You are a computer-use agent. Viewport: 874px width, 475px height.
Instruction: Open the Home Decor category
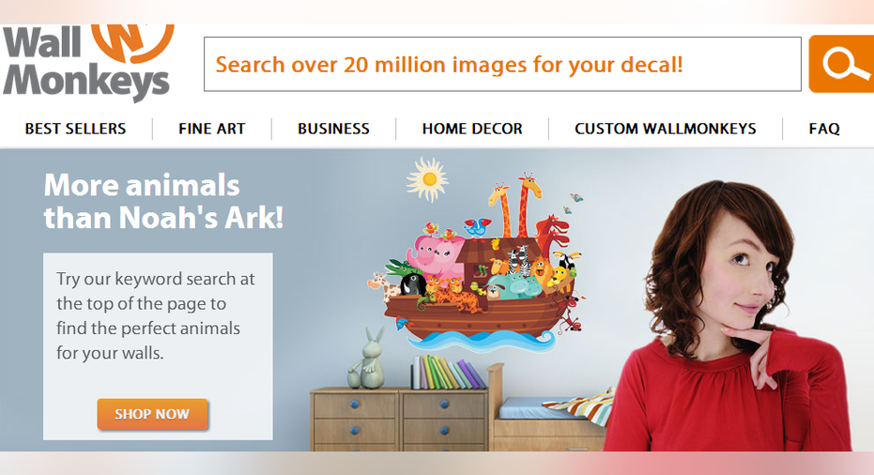[x=472, y=129]
